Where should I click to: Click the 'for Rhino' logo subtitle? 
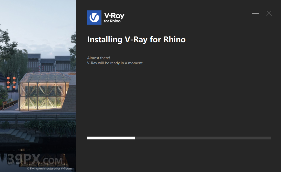click(112, 21)
